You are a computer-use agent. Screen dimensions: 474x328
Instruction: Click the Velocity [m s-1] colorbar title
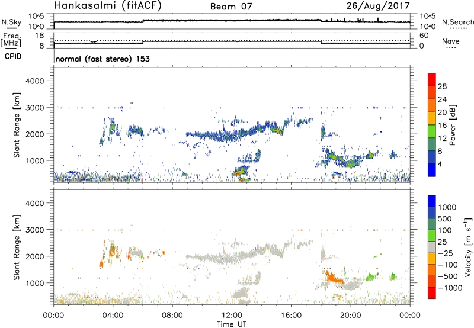(x=468, y=247)
